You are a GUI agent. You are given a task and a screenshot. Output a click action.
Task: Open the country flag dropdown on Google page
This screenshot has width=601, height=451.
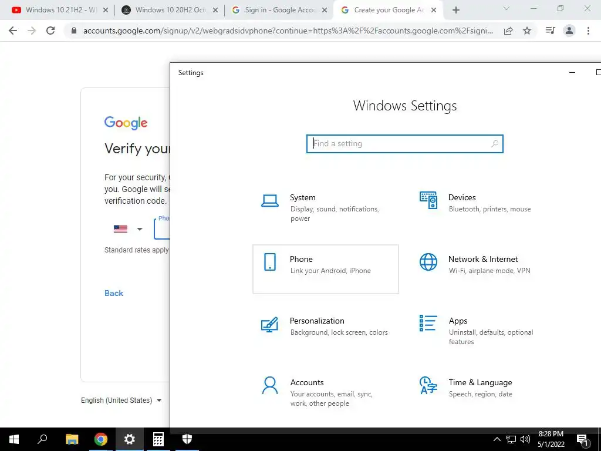(x=129, y=229)
